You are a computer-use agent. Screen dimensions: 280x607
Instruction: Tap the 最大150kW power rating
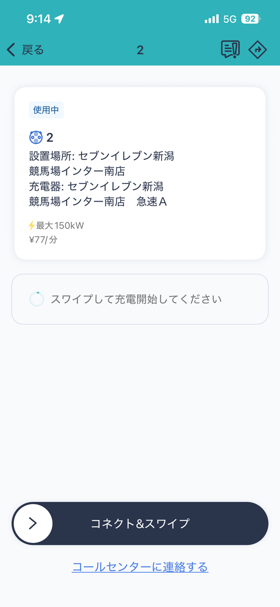[60, 225]
